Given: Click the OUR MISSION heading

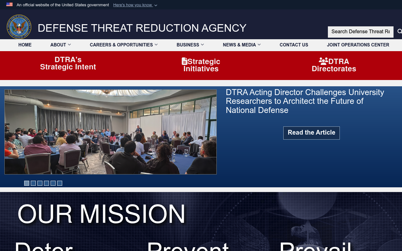Looking at the screenshot, I should pyautogui.click(x=101, y=215).
